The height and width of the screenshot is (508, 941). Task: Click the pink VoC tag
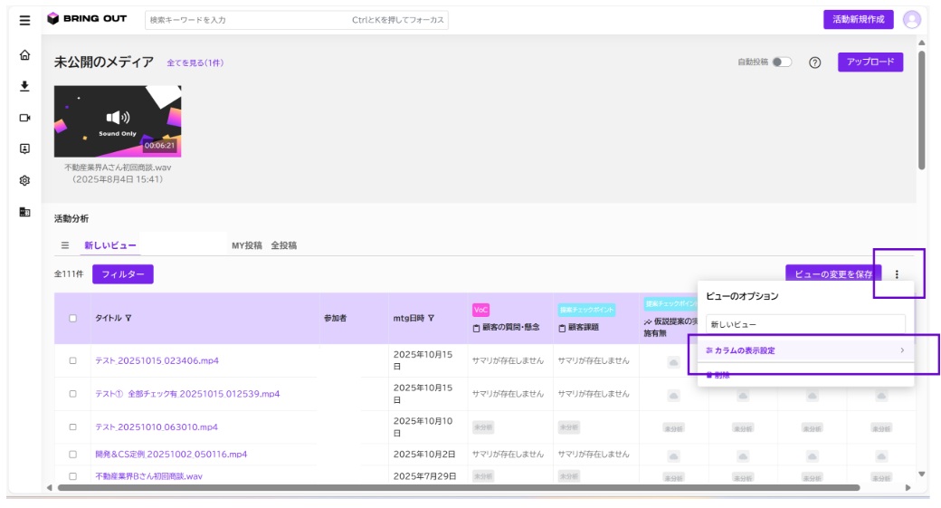[480, 310]
